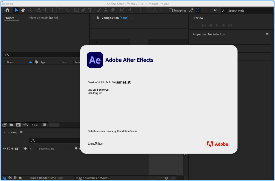Click the solo dot column header in the timeline
This screenshot has width=275, height=181.
(x=13, y=148)
